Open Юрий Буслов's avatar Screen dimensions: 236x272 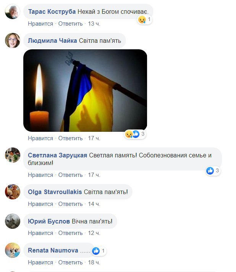pyautogui.click(x=13, y=221)
